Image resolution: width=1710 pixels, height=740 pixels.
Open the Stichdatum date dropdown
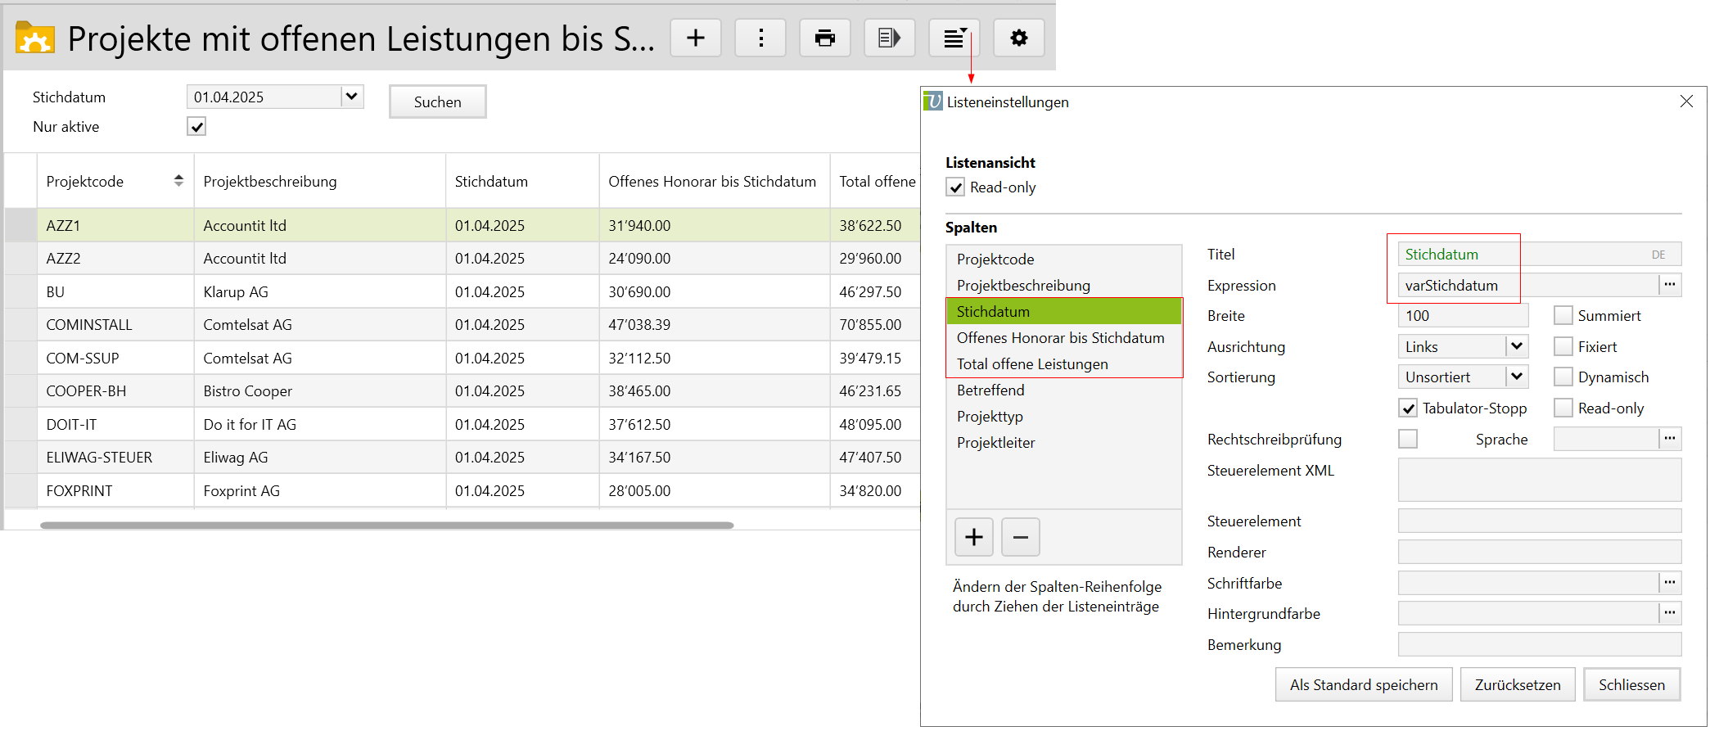click(352, 97)
